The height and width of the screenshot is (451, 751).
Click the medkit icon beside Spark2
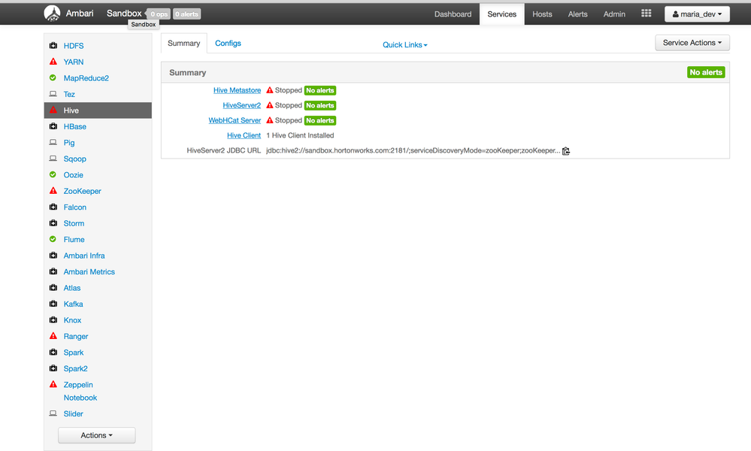coord(53,368)
